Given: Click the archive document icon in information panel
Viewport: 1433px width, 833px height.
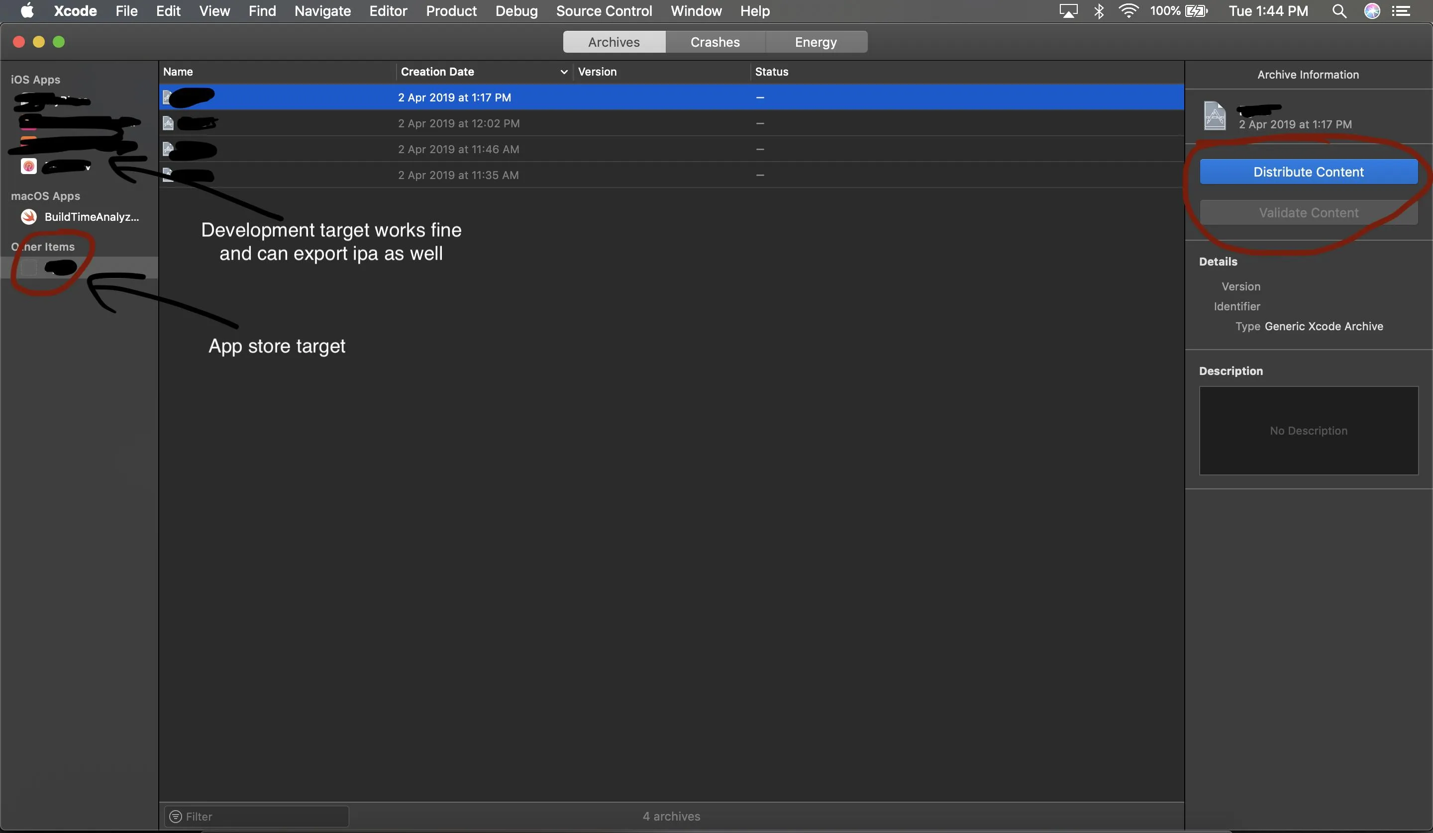Looking at the screenshot, I should click(x=1215, y=115).
